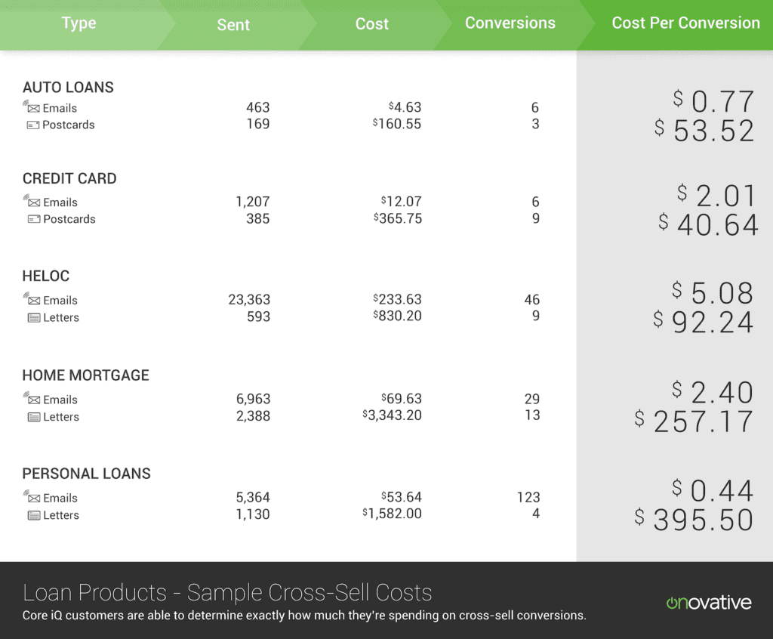Click the cost value $160.55
Image resolution: width=773 pixels, height=639 pixels.
397,124
